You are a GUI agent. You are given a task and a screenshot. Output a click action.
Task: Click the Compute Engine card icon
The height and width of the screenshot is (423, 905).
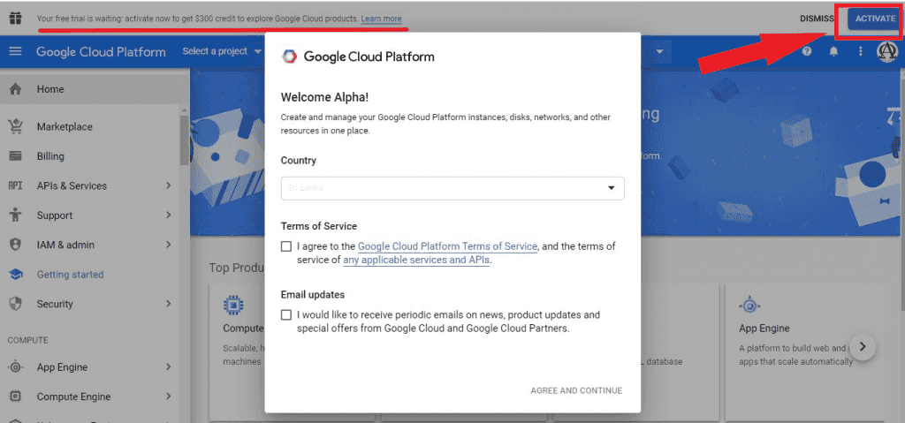click(x=233, y=306)
